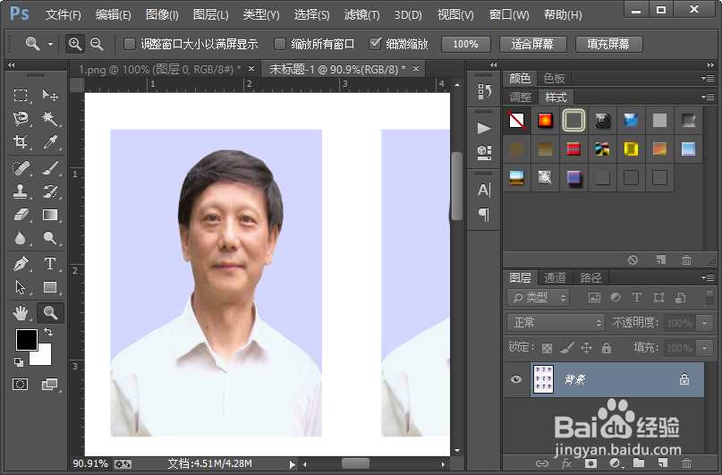
Task: Select the Eyedropper tool
Action: pyautogui.click(x=50, y=141)
